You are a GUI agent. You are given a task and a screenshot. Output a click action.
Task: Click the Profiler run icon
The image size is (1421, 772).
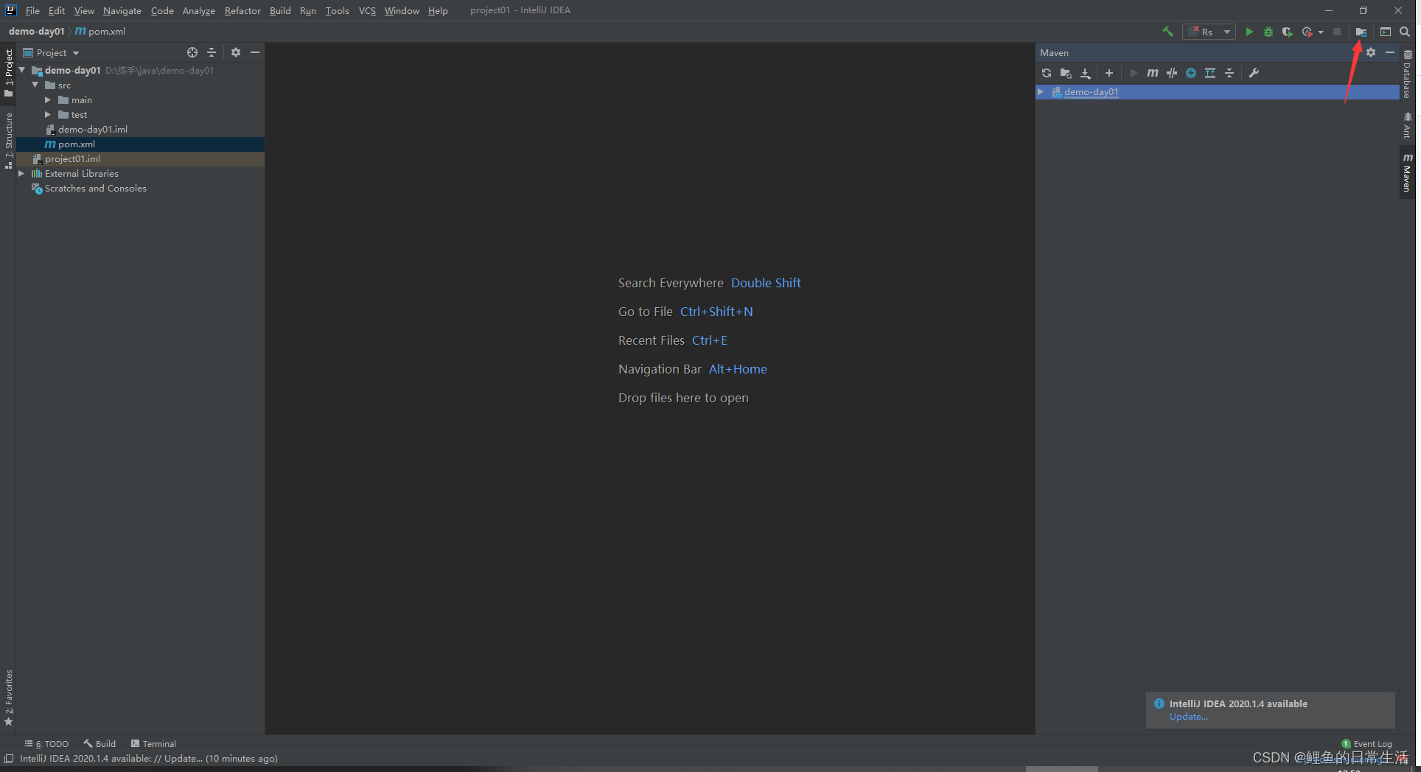1307,32
